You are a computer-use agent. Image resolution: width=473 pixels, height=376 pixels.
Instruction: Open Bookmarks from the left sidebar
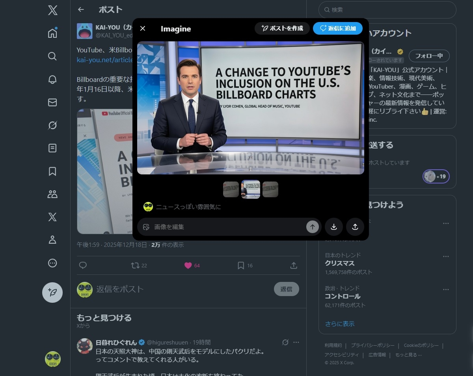52,171
